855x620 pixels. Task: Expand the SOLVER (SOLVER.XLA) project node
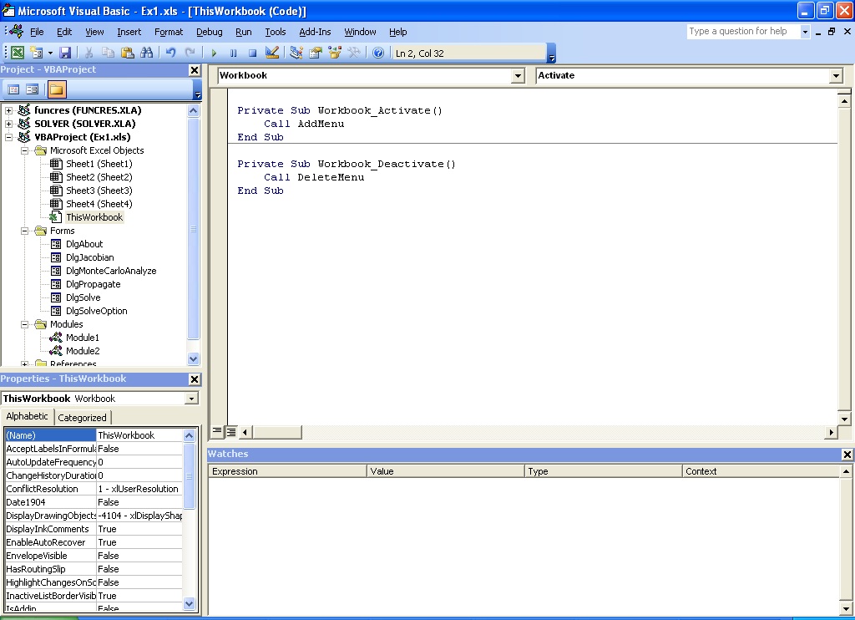click(8, 124)
